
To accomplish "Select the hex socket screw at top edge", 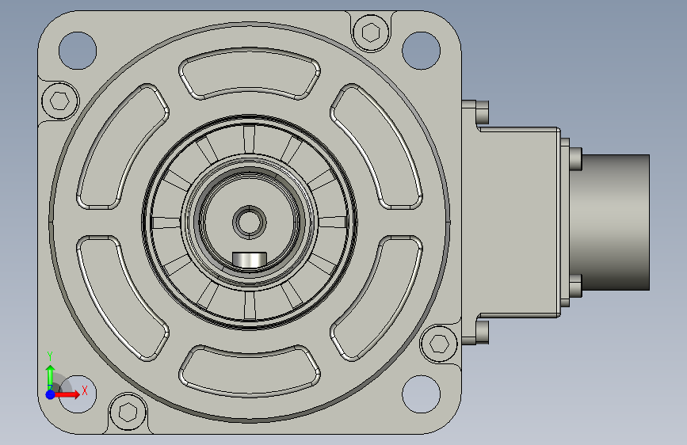I will [371, 32].
